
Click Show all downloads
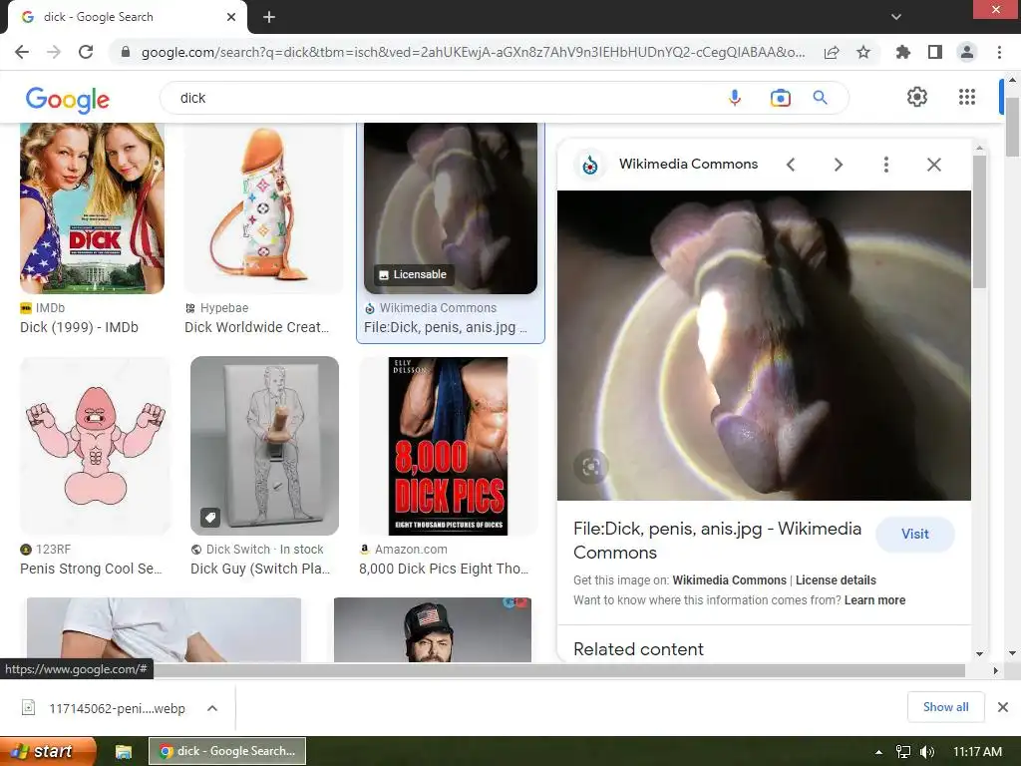click(945, 707)
